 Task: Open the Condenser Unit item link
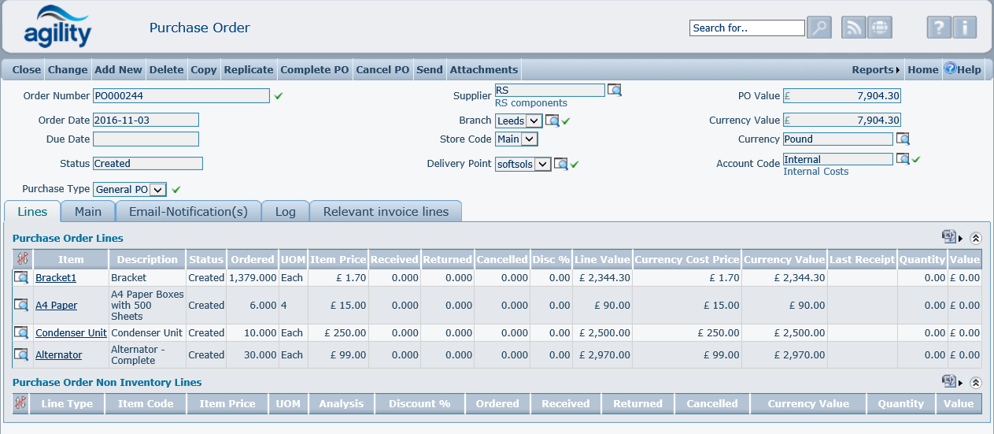point(71,333)
